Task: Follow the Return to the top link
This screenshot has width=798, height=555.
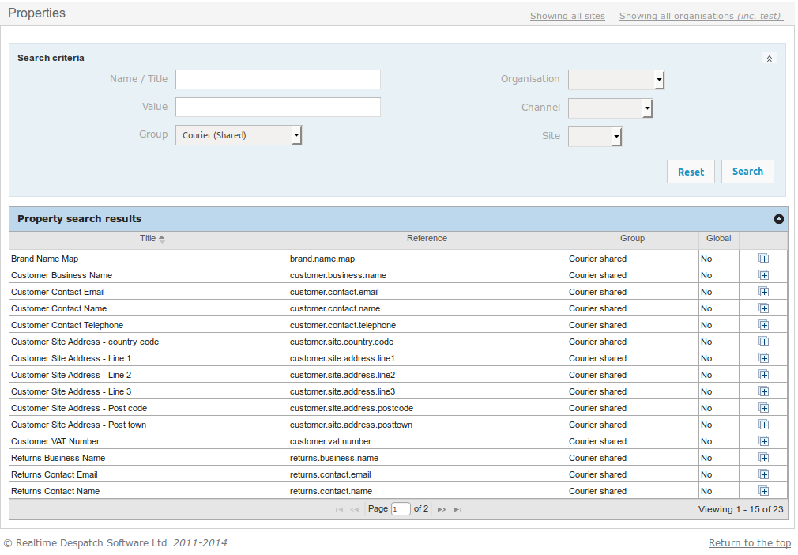Action: 749,542
